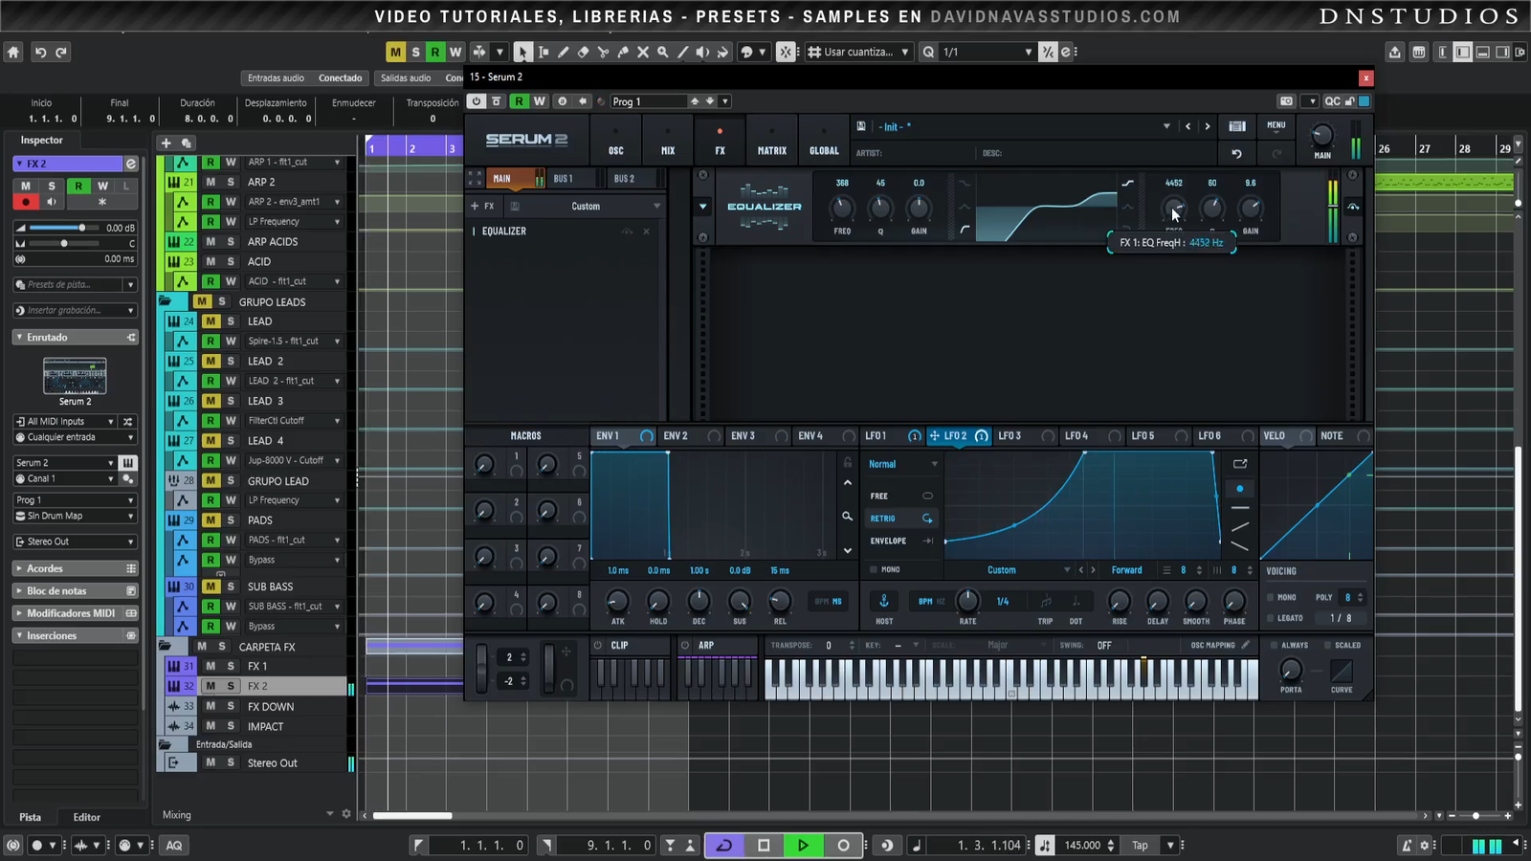Click the Serum 2 undo arrow icon

tap(1236, 153)
